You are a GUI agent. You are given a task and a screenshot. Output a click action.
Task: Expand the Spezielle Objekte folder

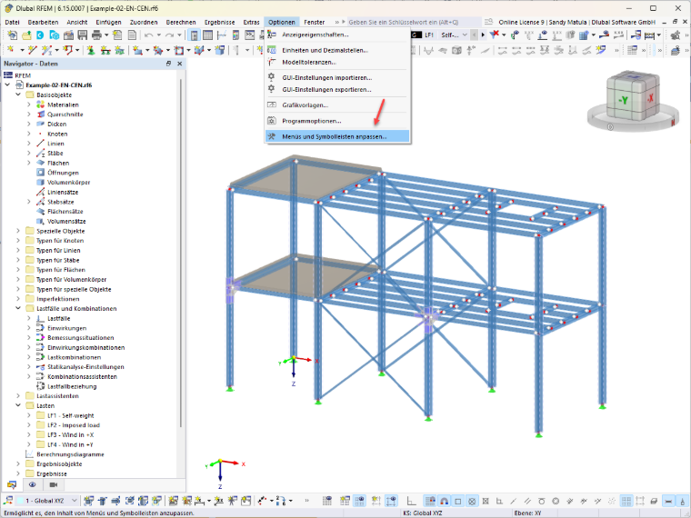tap(18, 231)
